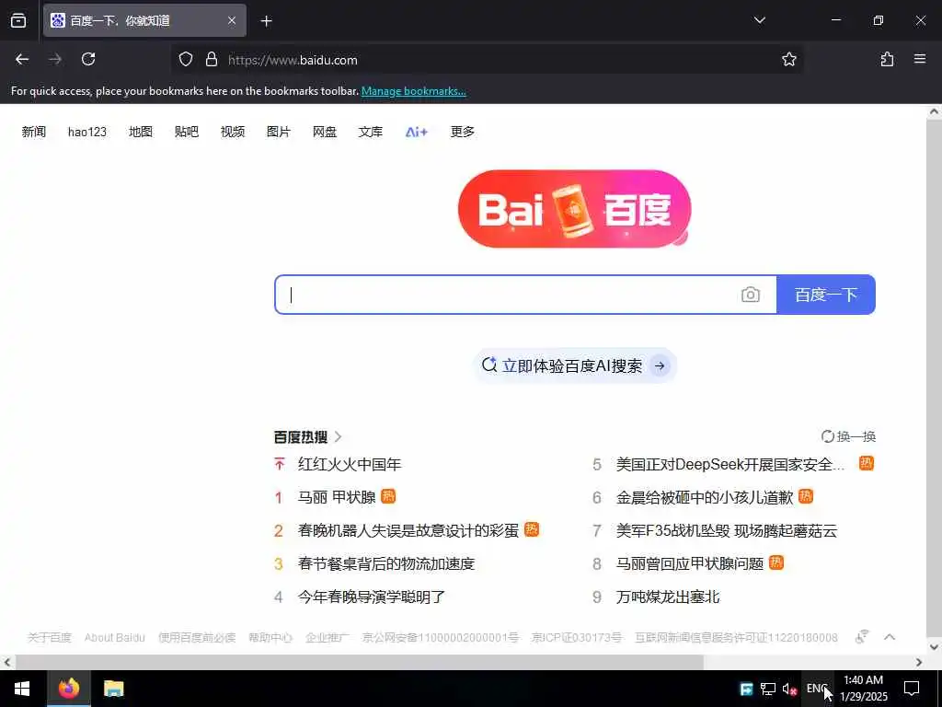Screen dimensions: 942x707
Task: Click Firefox icon in the taskbar
Action: 68,689
